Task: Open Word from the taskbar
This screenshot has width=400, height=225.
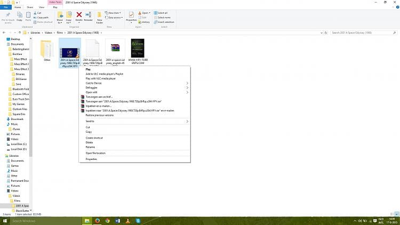Action: tap(118, 221)
